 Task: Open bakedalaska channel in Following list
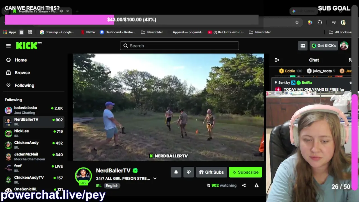(x=34, y=110)
